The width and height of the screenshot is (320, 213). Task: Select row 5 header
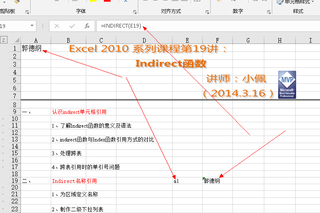click(15, 80)
